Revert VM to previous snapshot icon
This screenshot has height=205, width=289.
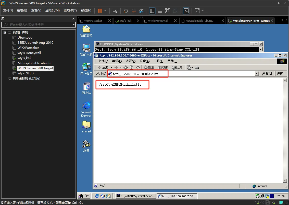pyautogui.click(x=134, y=11)
